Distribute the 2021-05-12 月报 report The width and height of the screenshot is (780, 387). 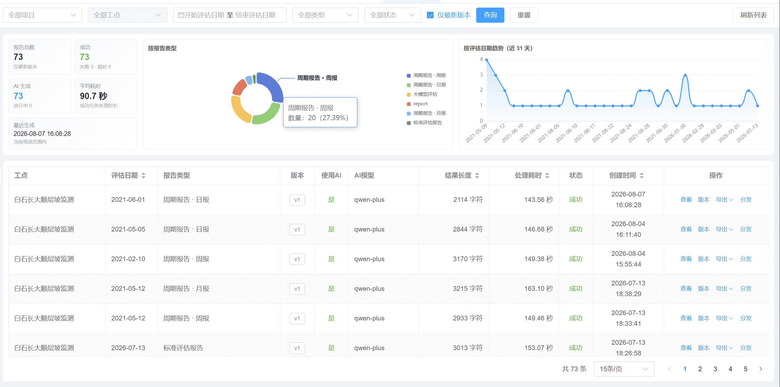pos(746,289)
